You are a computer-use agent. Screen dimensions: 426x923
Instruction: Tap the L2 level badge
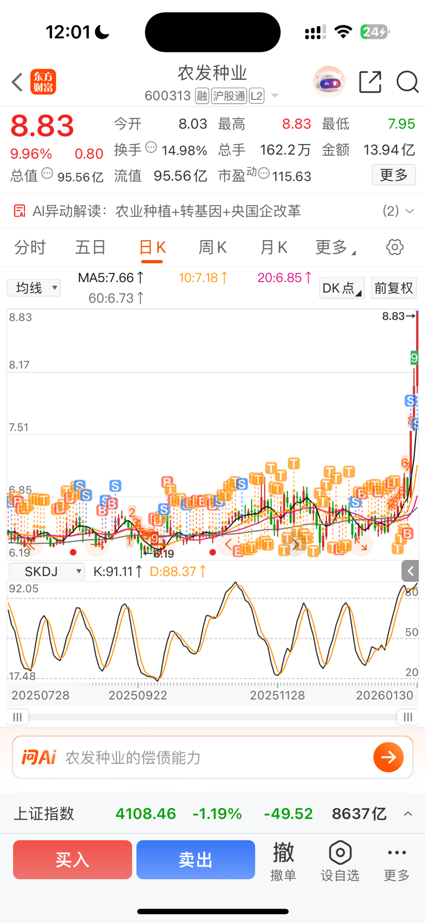pyautogui.click(x=256, y=96)
